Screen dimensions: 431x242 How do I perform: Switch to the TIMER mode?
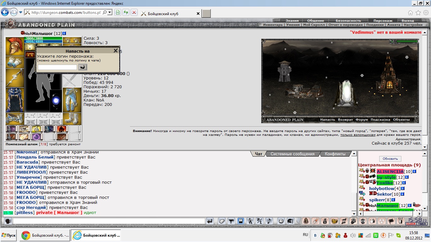(x=422, y=224)
